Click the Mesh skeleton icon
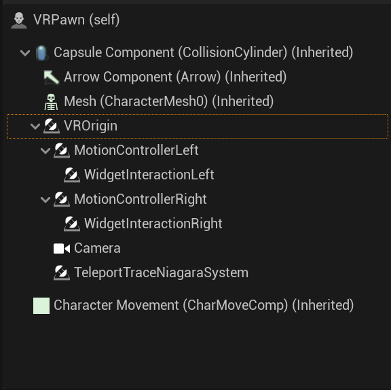Viewport: 391px width, 390px height. 51,102
